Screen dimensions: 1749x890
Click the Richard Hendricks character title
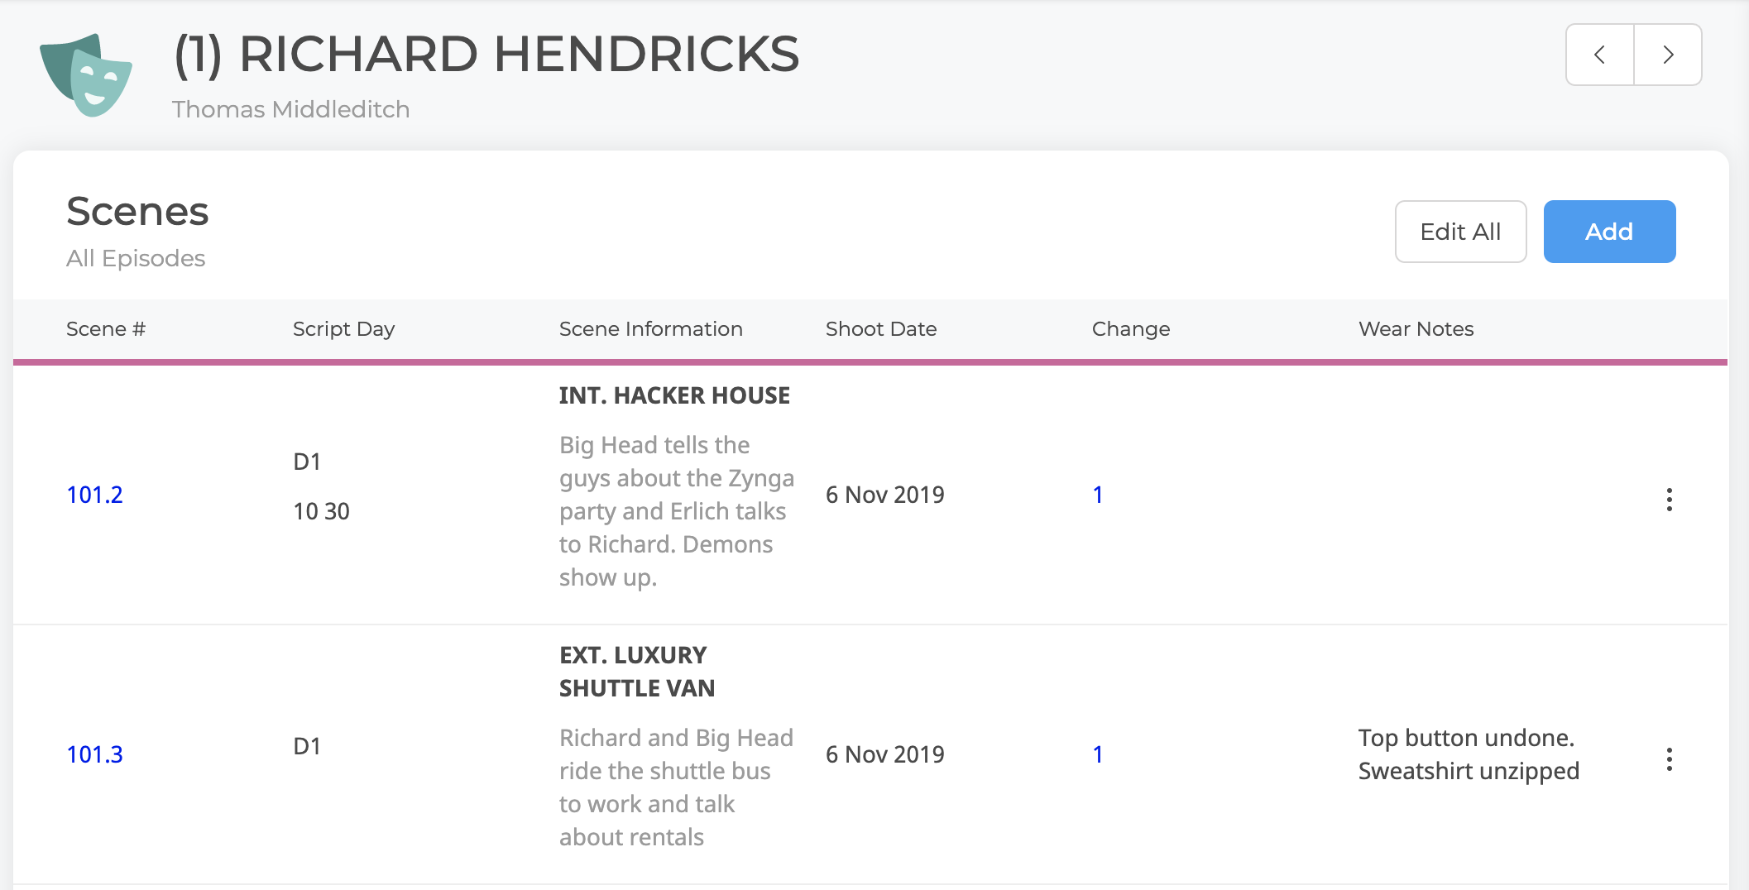pos(486,55)
